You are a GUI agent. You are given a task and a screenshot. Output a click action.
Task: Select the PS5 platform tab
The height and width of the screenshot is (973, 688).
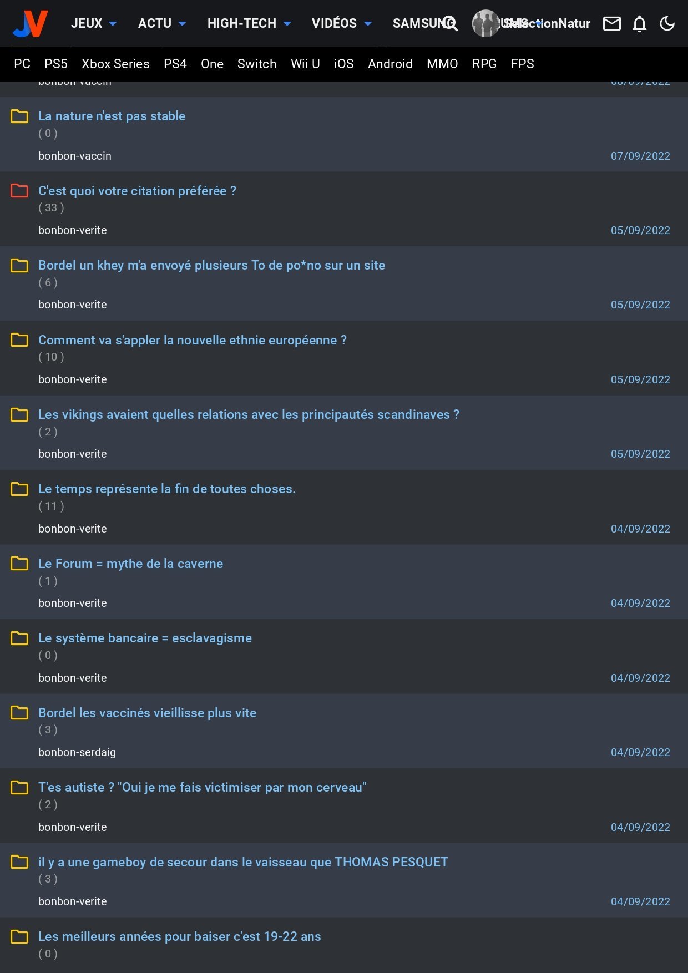pyautogui.click(x=56, y=64)
